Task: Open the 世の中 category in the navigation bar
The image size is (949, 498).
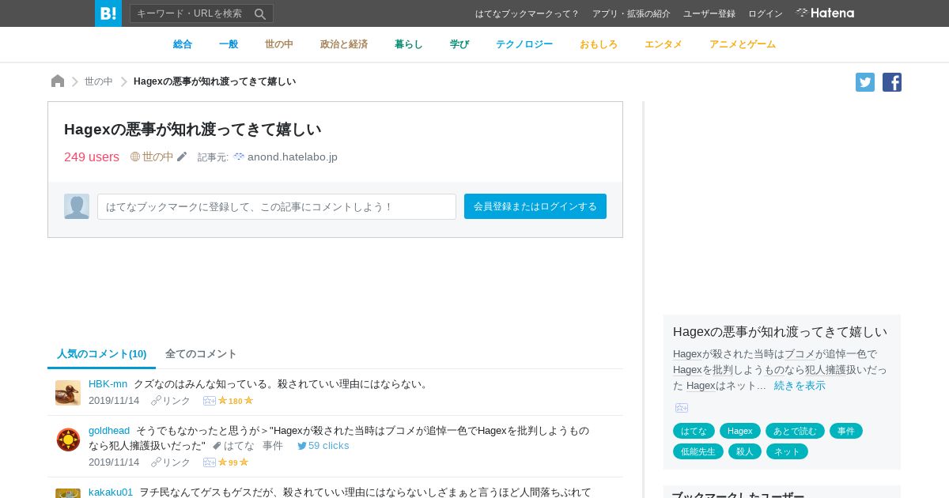Action: (x=279, y=44)
